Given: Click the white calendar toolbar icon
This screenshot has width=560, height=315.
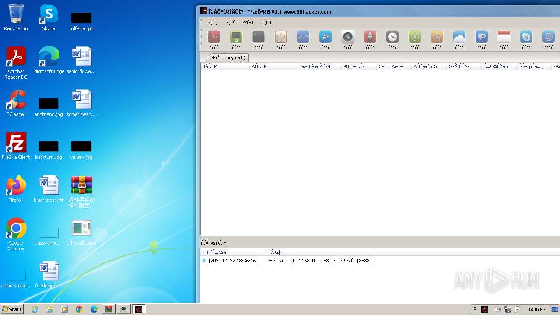Looking at the screenshot, I should click(504, 37).
